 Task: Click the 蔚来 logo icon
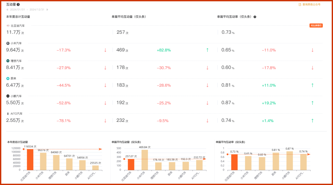pyautogui.click(x=8, y=79)
